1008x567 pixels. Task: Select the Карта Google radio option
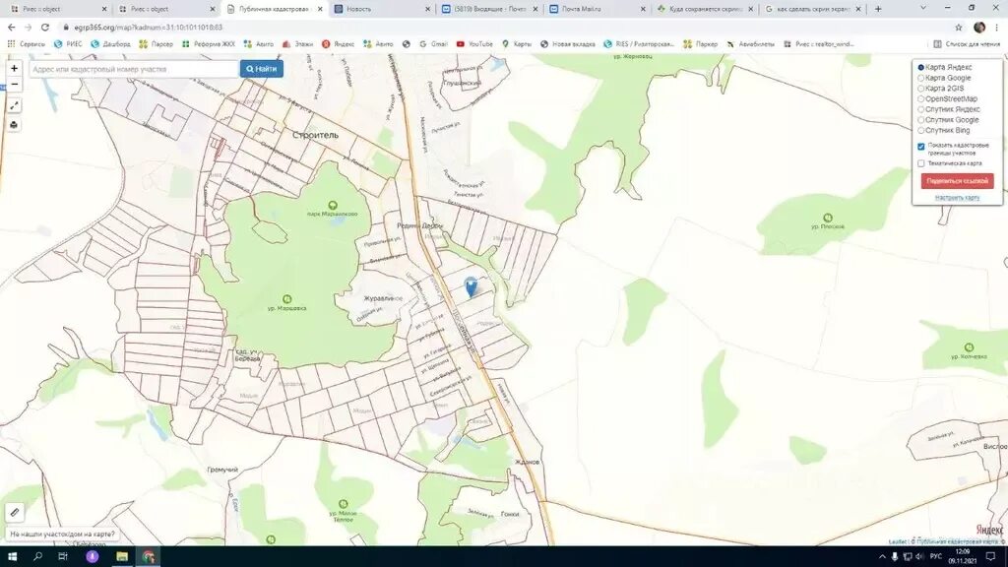pos(921,78)
